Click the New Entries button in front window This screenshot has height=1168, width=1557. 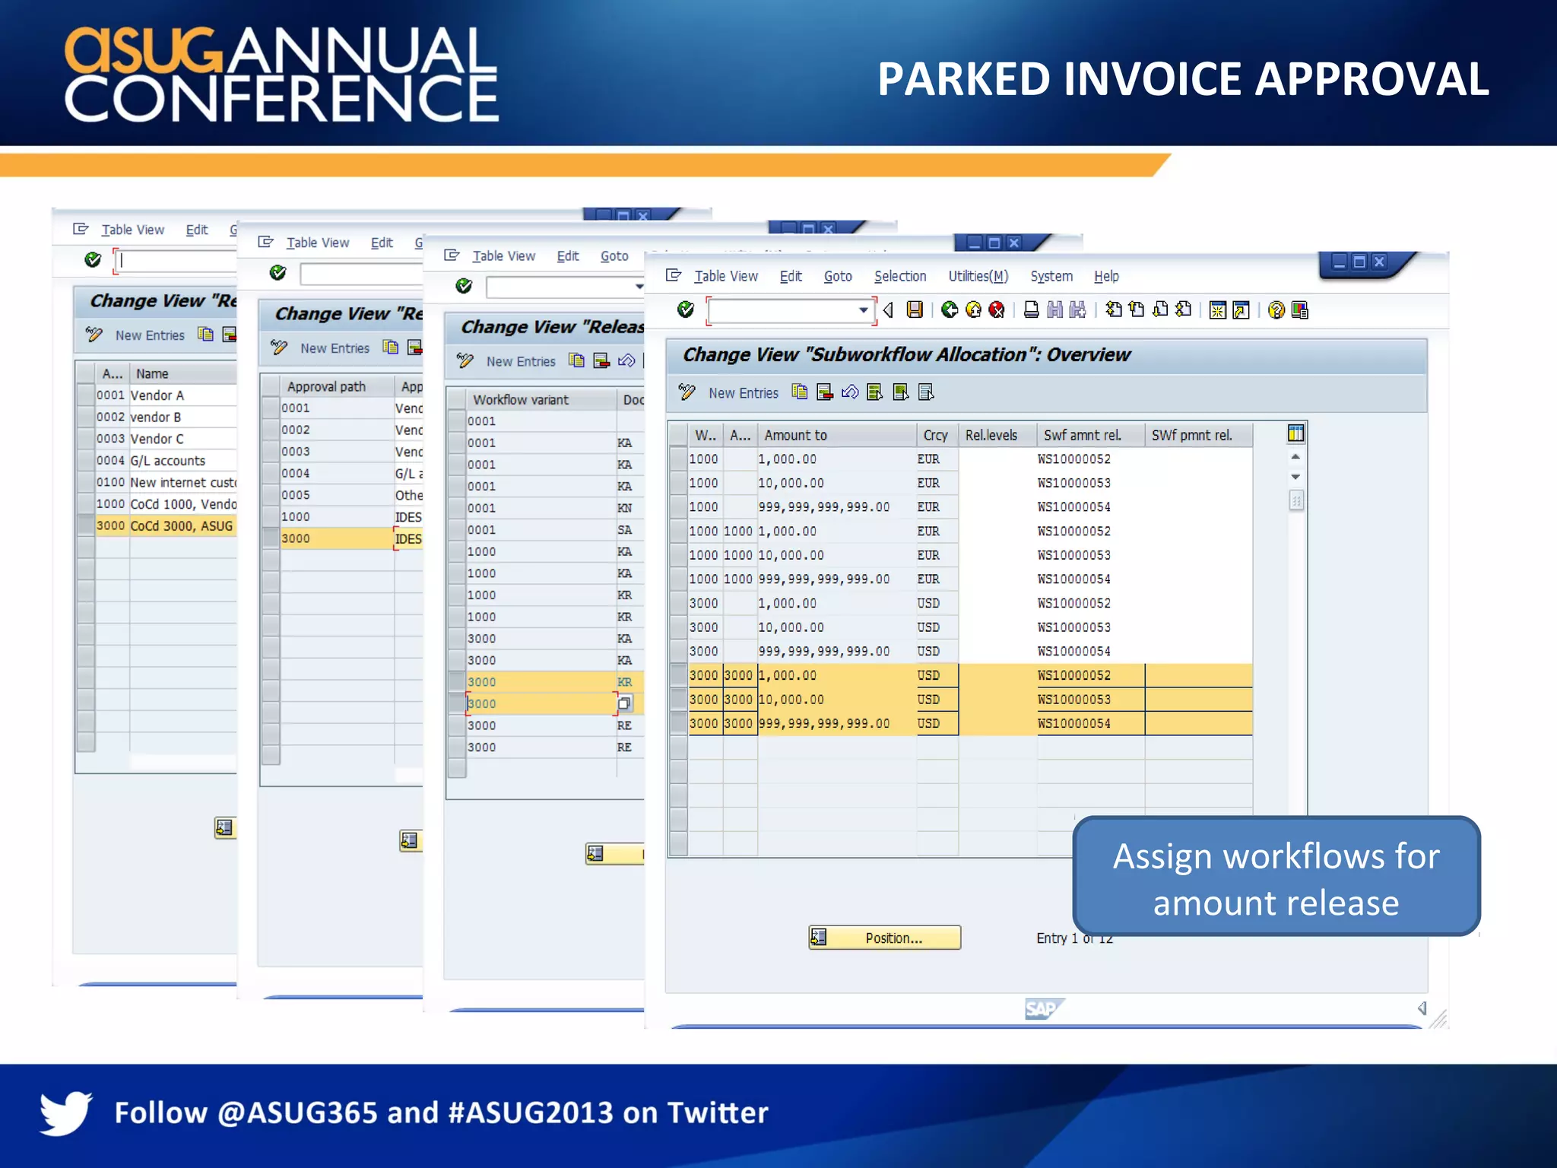pos(744,393)
